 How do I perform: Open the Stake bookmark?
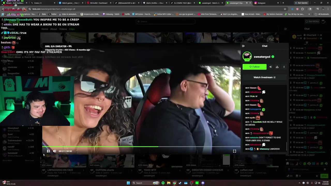[x=42, y=14]
